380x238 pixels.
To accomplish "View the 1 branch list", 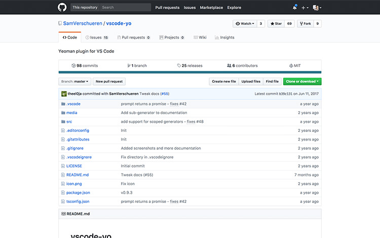I will [137, 65].
